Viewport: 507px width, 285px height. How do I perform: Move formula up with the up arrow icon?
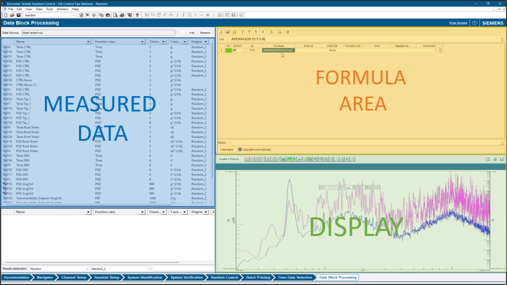click(x=256, y=32)
